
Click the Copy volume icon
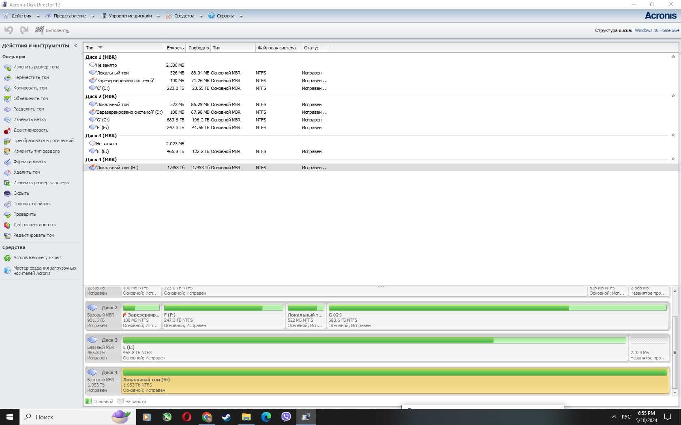(7, 88)
